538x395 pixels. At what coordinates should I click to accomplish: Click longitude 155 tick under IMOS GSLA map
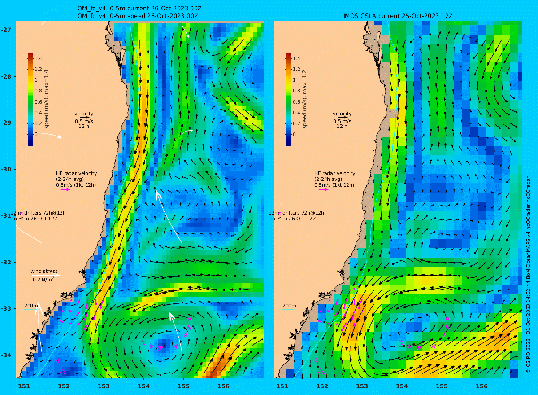[x=442, y=386]
